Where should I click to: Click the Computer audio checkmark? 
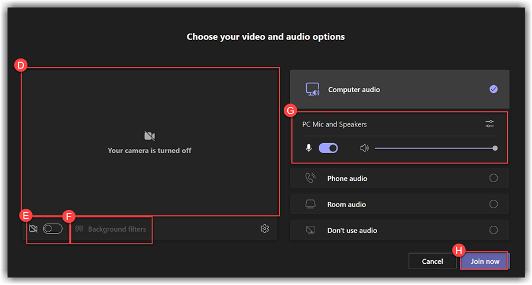(x=494, y=89)
